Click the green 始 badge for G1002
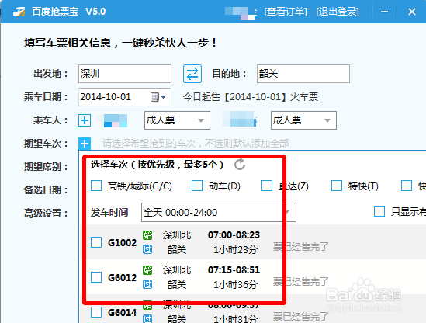Screen dimensions: 426x323 point(147,235)
